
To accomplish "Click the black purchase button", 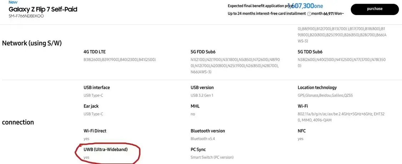I will click(x=374, y=9).
